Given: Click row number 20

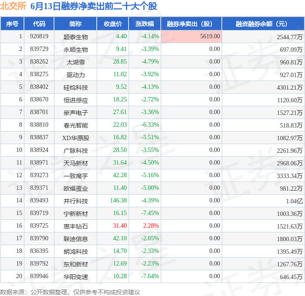Looking at the screenshot, I should click(19, 276).
